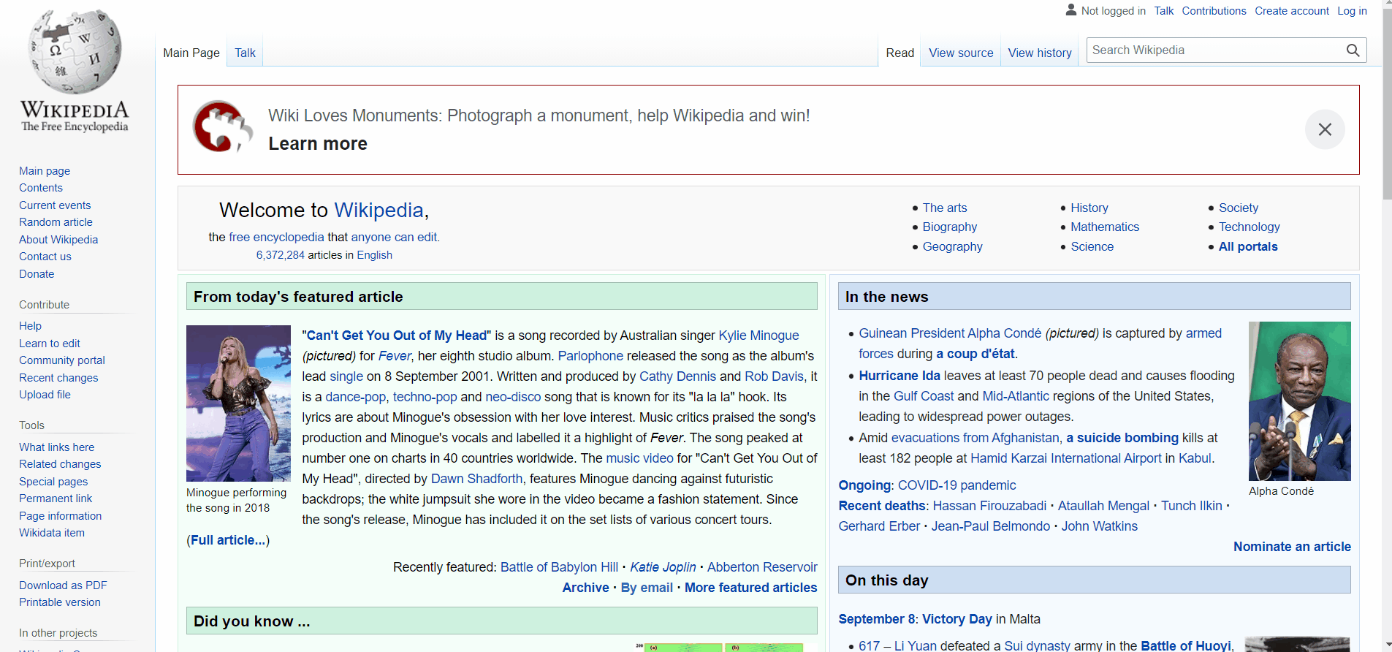
Task: Open Page information link
Action: 60,516
